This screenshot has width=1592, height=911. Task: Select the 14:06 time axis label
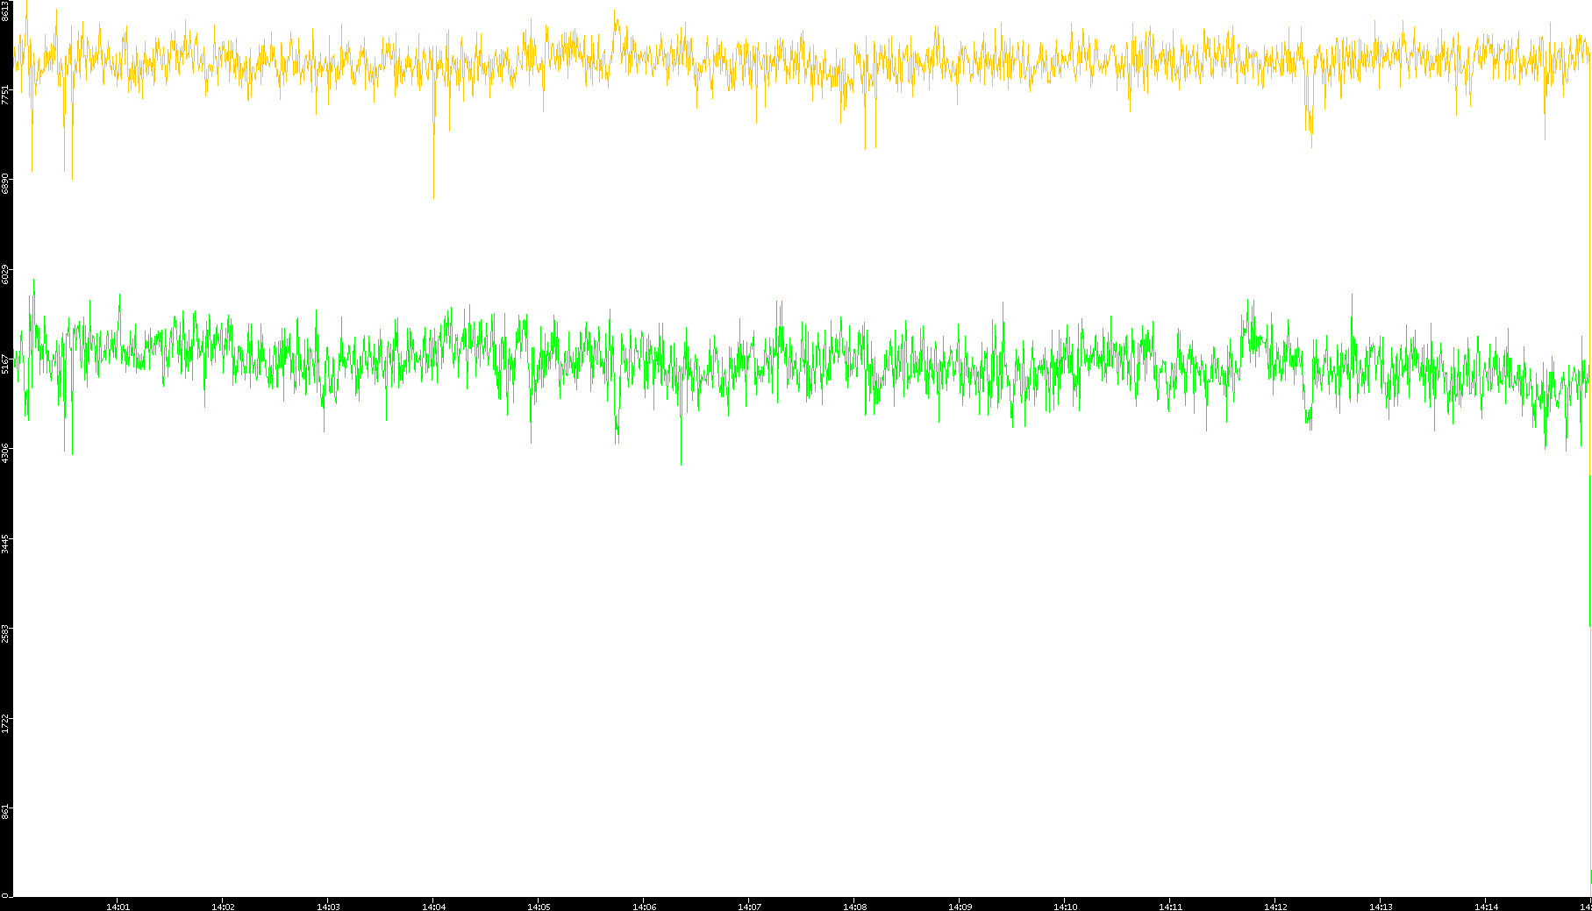645,907
